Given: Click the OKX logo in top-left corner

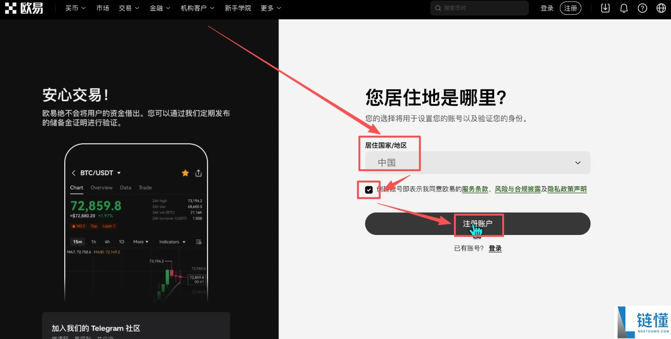Looking at the screenshot, I should pyautogui.click(x=24, y=8).
